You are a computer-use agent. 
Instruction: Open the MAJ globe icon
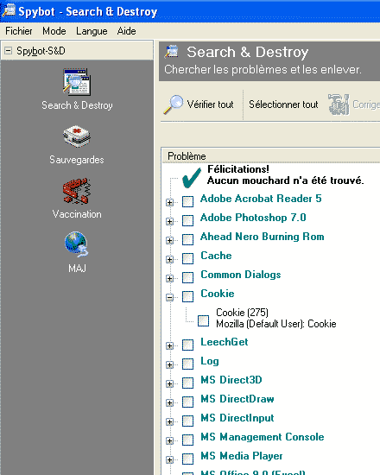coord(77,244)
